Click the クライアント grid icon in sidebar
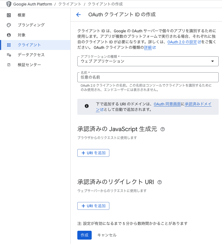 tap(9, 45)
